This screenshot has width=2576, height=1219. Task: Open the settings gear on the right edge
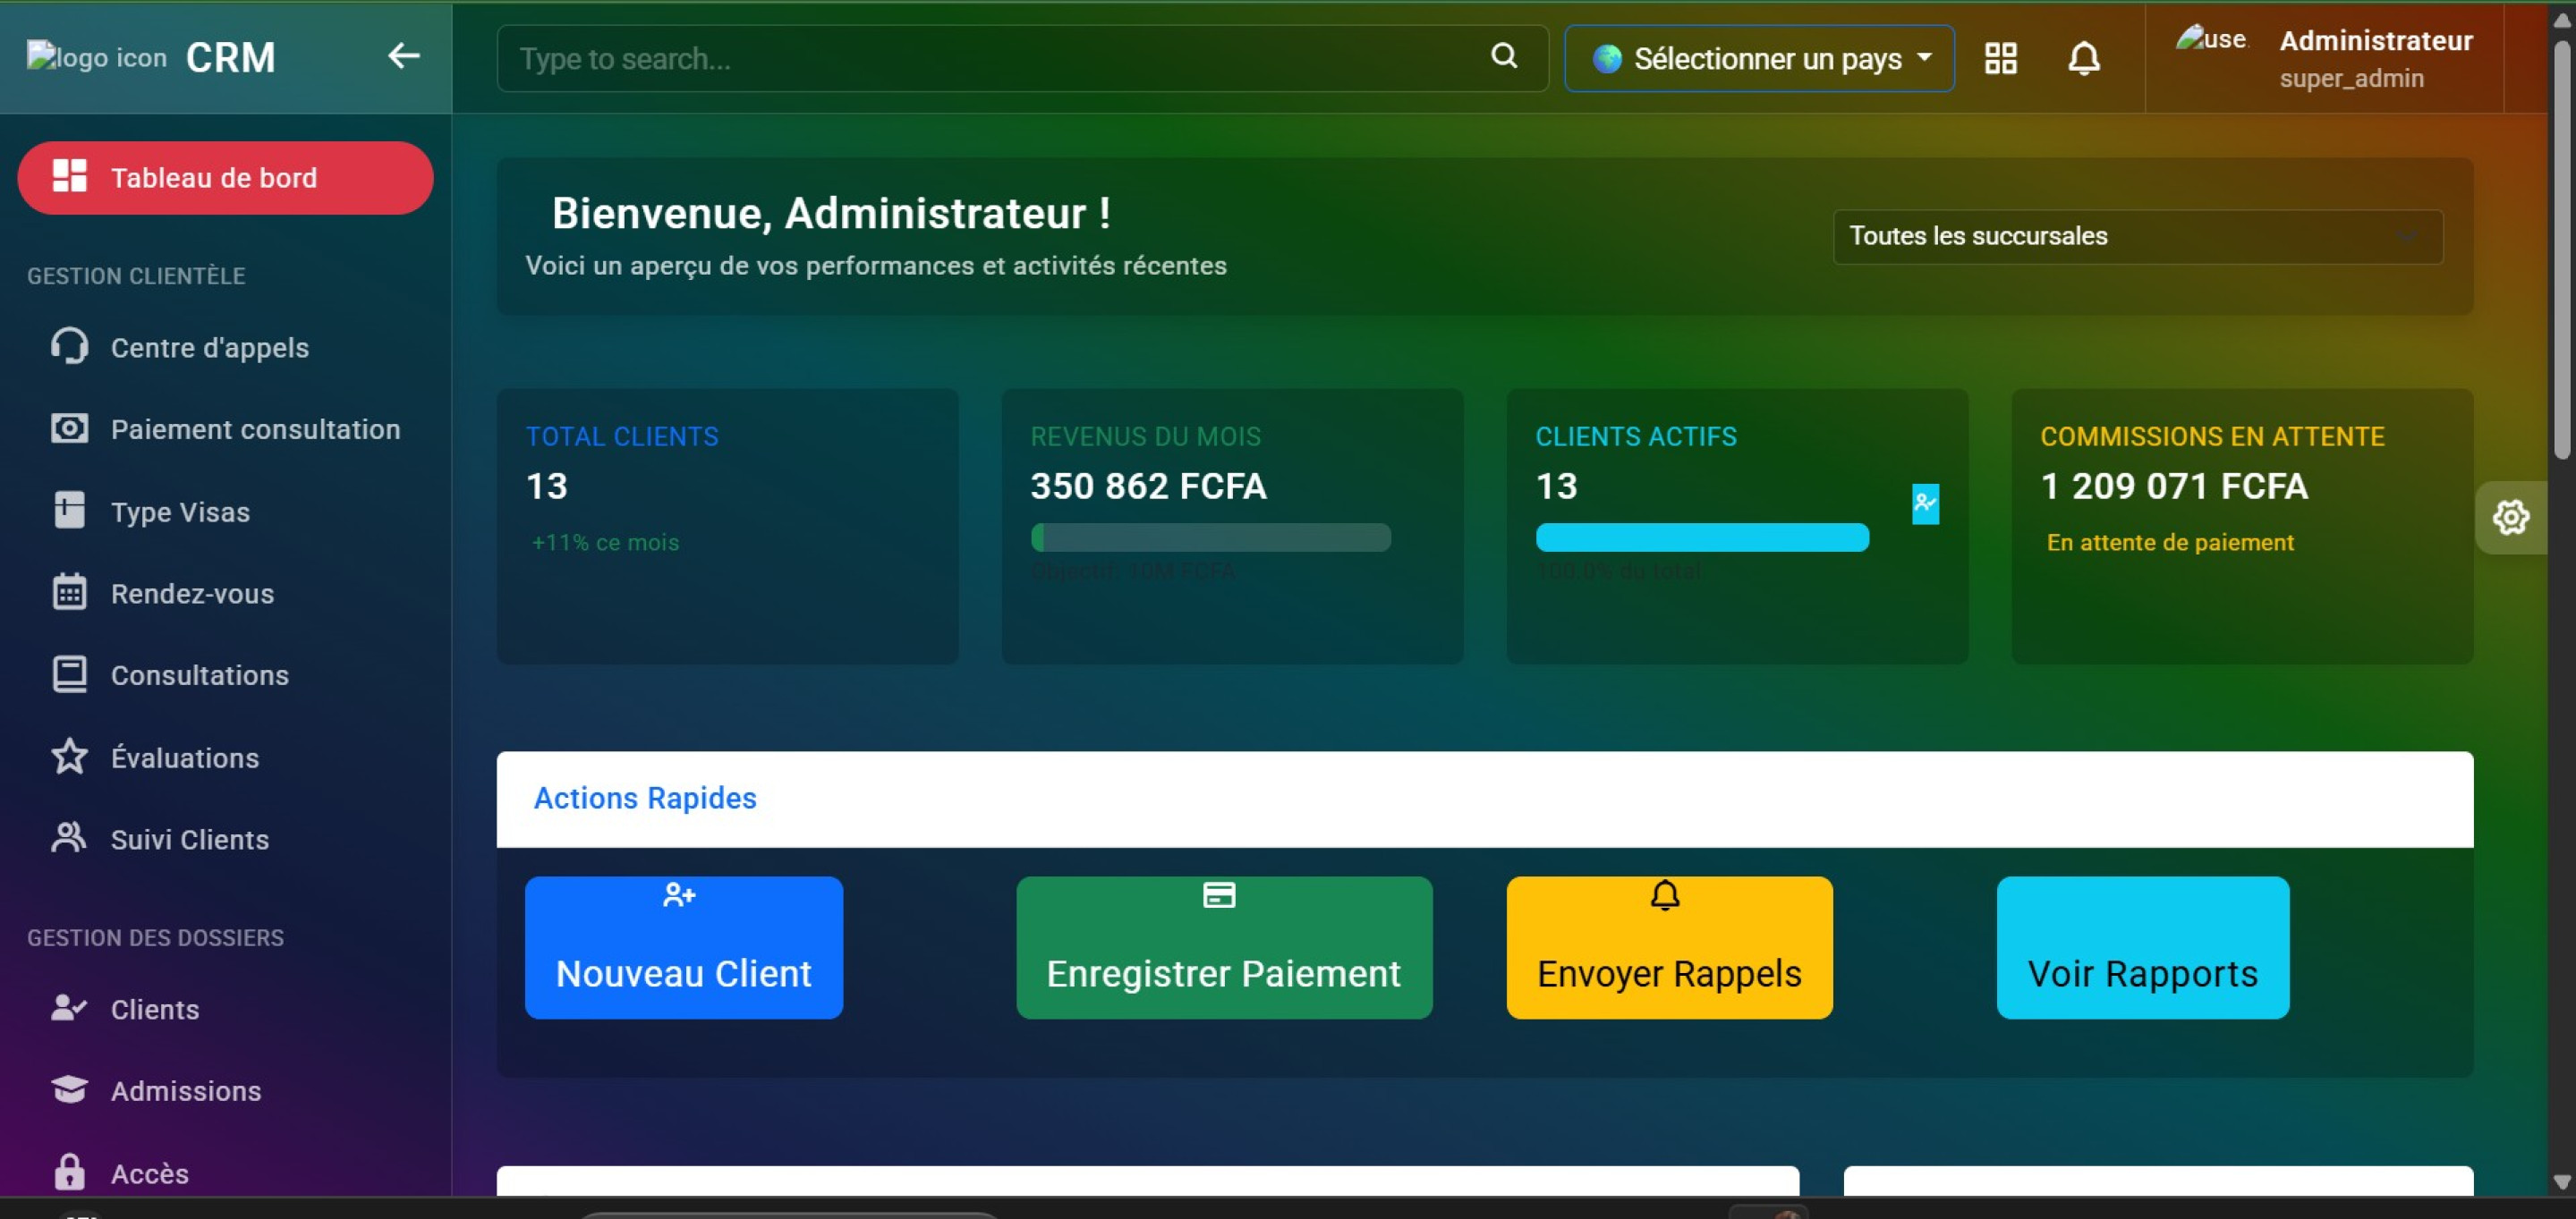tap(2512, 518)
